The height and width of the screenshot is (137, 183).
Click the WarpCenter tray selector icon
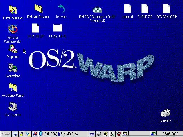tap(92, 134)
